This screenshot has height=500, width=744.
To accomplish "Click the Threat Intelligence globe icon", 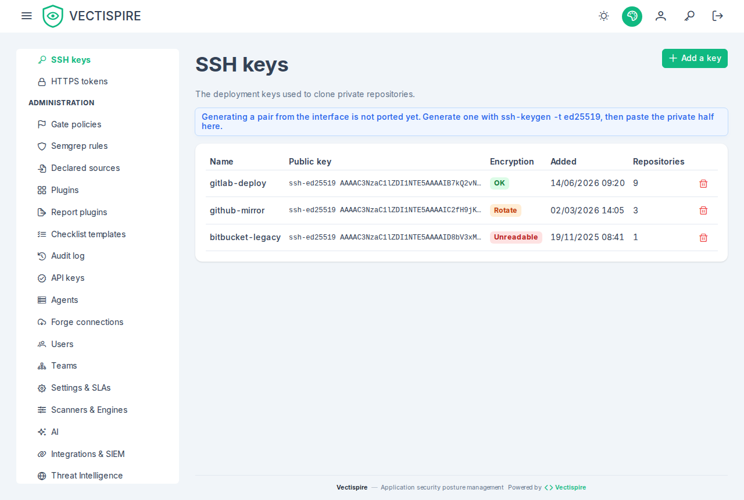I will 42,476.
